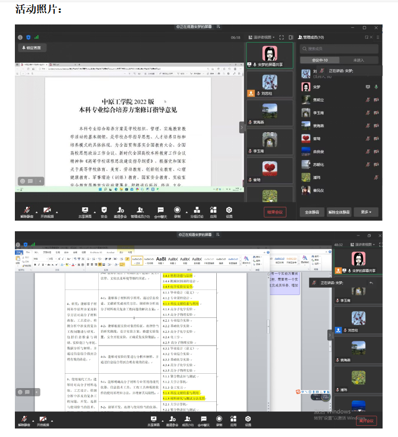
Task: Click the red 结束会议 button
Action: click(x=275, y=212)
